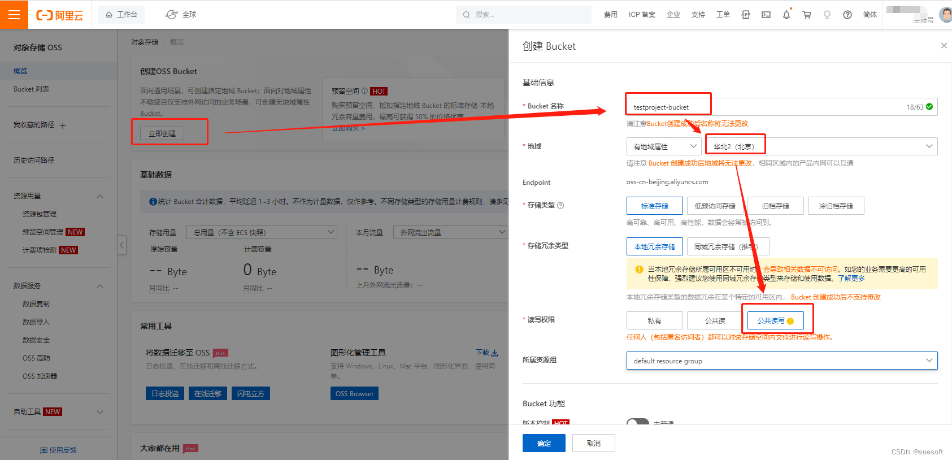The height and width of the screenshot is (460, 952).
Task: Set read/write permission to 私有
Action: tap(654, 320)
